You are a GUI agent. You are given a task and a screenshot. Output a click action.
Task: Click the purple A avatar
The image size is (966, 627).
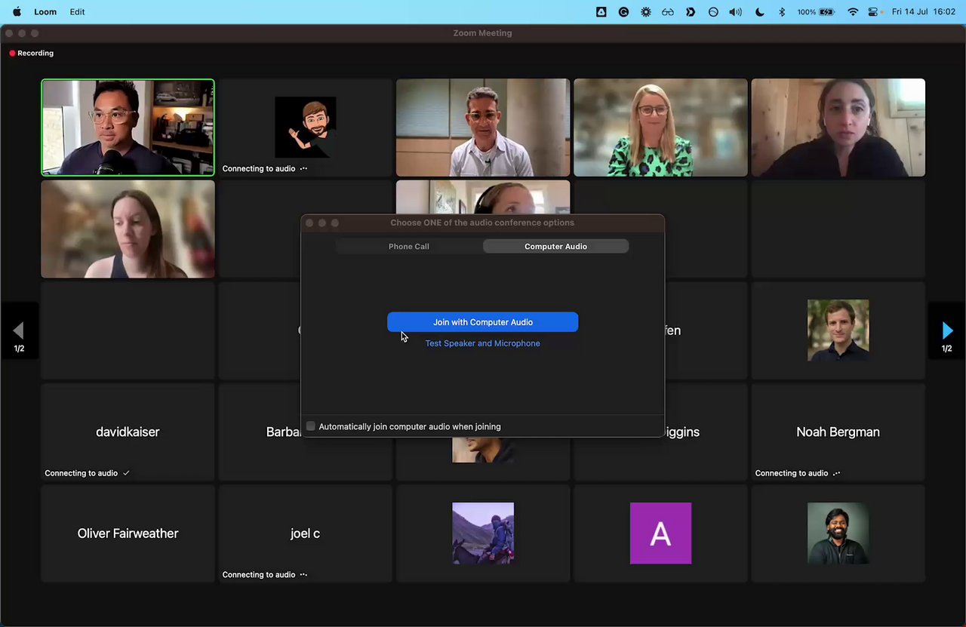pyautogui.click(x=660, y=533)
